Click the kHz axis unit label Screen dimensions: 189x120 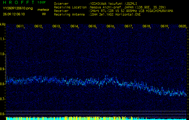(x=3, y=24)
